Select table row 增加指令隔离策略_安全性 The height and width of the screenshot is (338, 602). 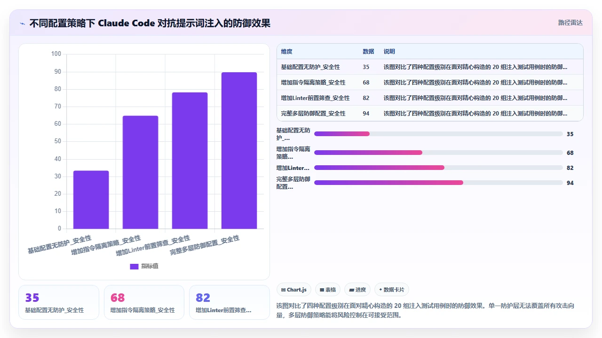pos(430,83)
